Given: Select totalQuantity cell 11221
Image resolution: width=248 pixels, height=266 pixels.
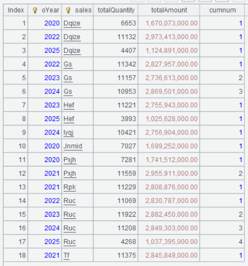Looking at the screenshot, I should (116, 105).
